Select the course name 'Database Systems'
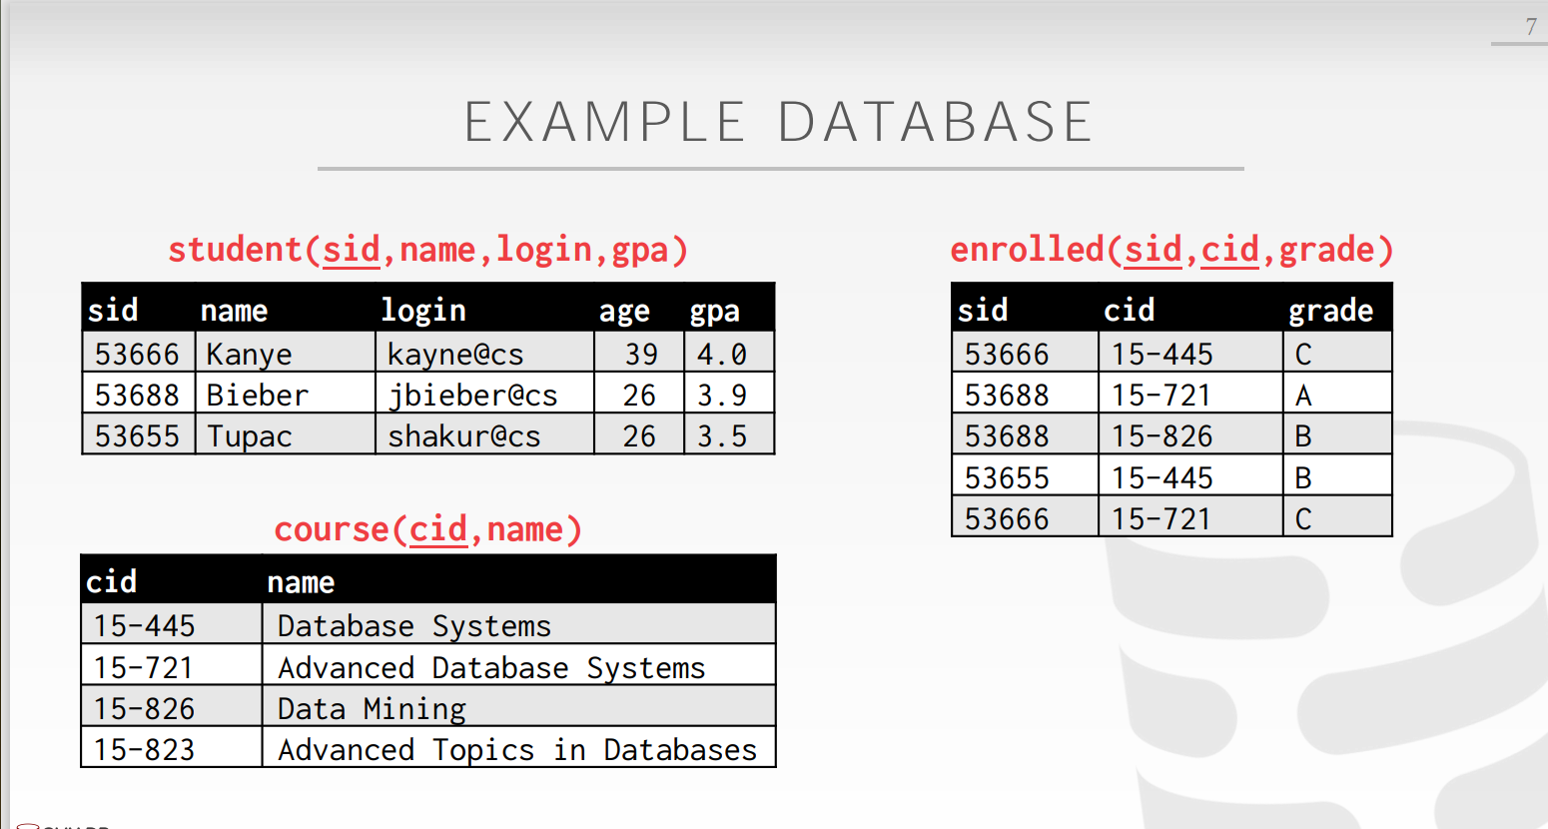The height and width of the screenshot is (829, 1548). 414,626
